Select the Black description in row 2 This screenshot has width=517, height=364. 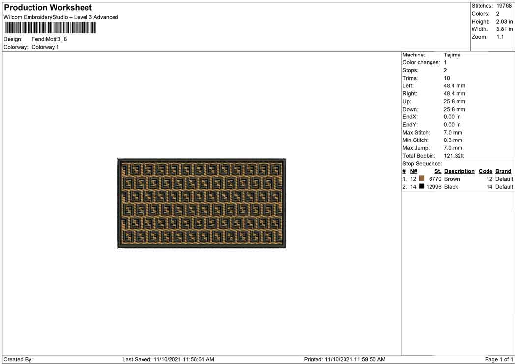click(x=451, y=187)
